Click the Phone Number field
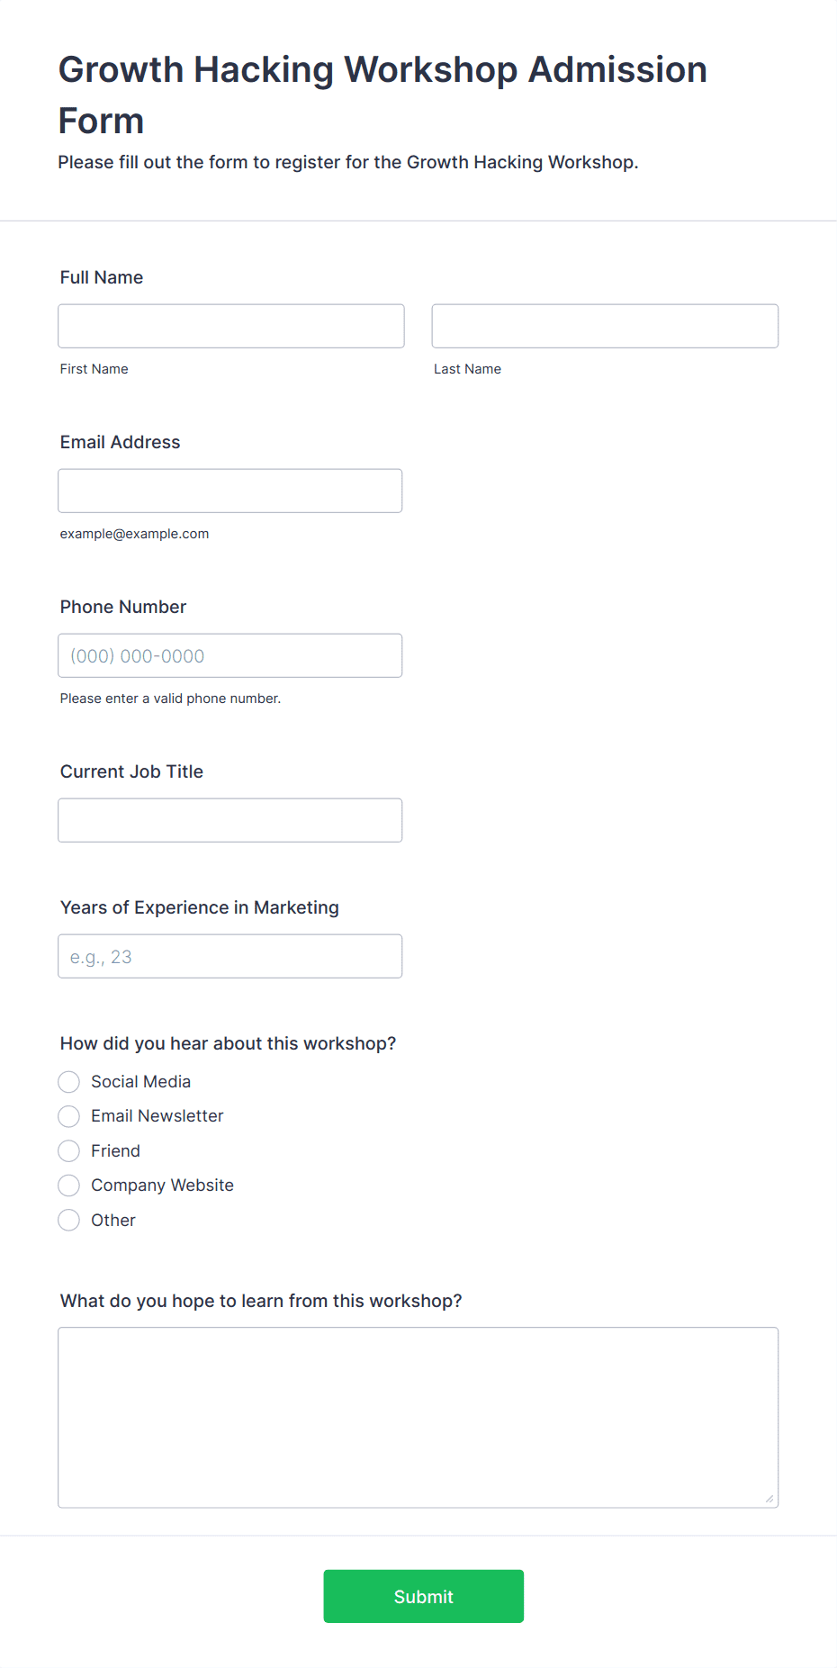 (230, 655)
